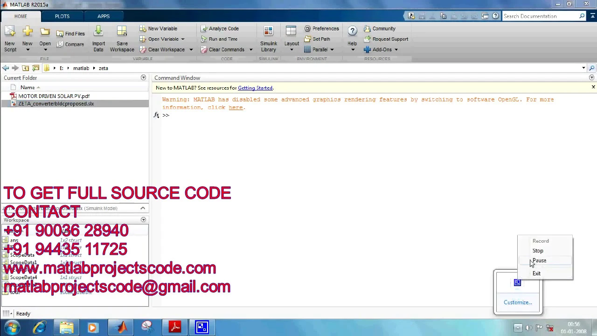Go up one folder level
This screenshot has width=597, height=336.
pos(26,68)
